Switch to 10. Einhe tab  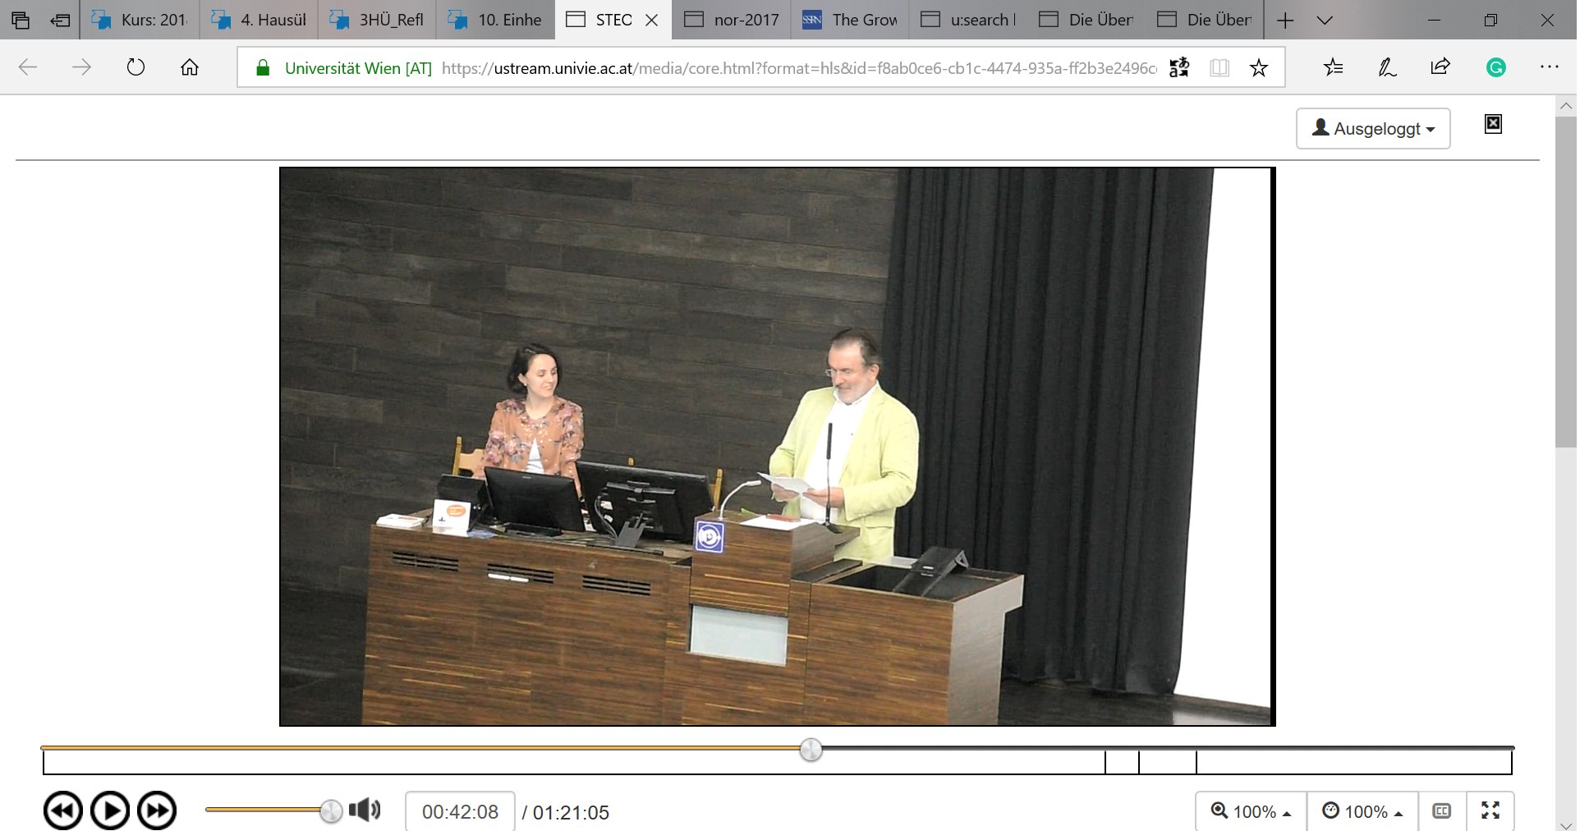point(495,20)
